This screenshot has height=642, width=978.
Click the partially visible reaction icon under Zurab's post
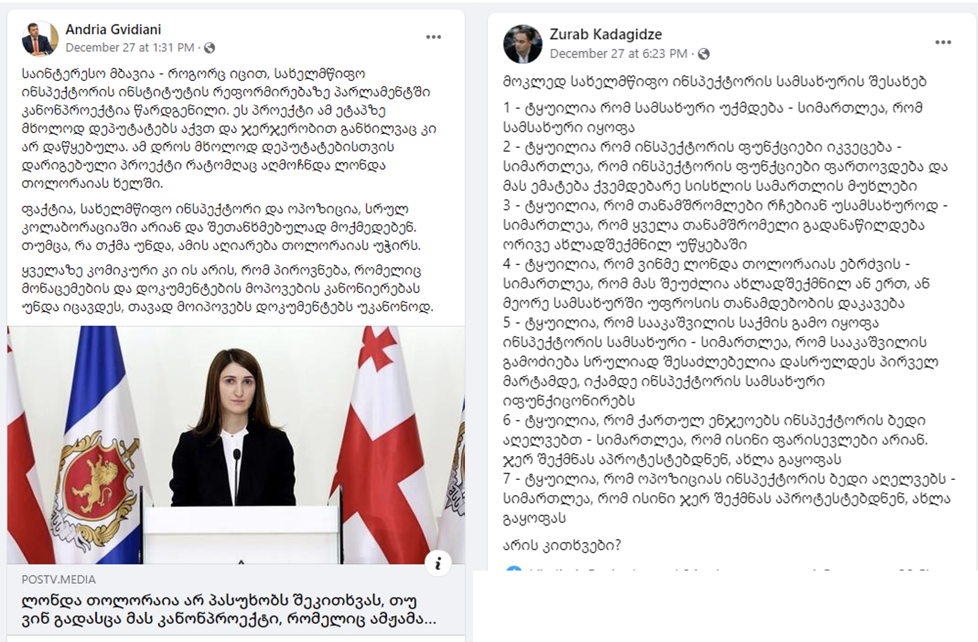tap(513, 568)
